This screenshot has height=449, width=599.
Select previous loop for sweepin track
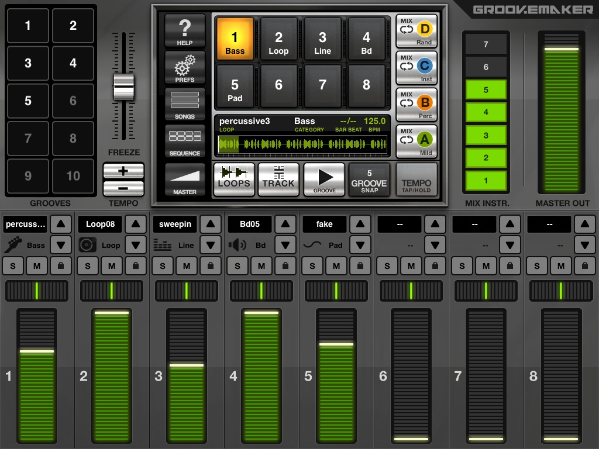211,224
